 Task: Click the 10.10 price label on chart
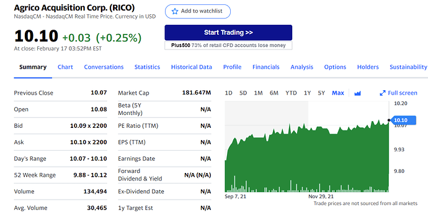pos(403,120)
